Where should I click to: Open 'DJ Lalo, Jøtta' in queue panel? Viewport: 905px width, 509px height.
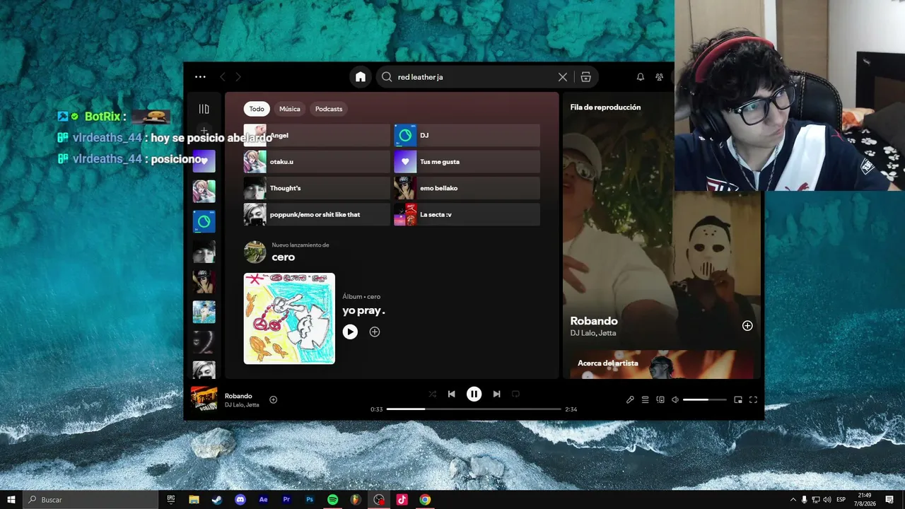(x=592, y=333)
